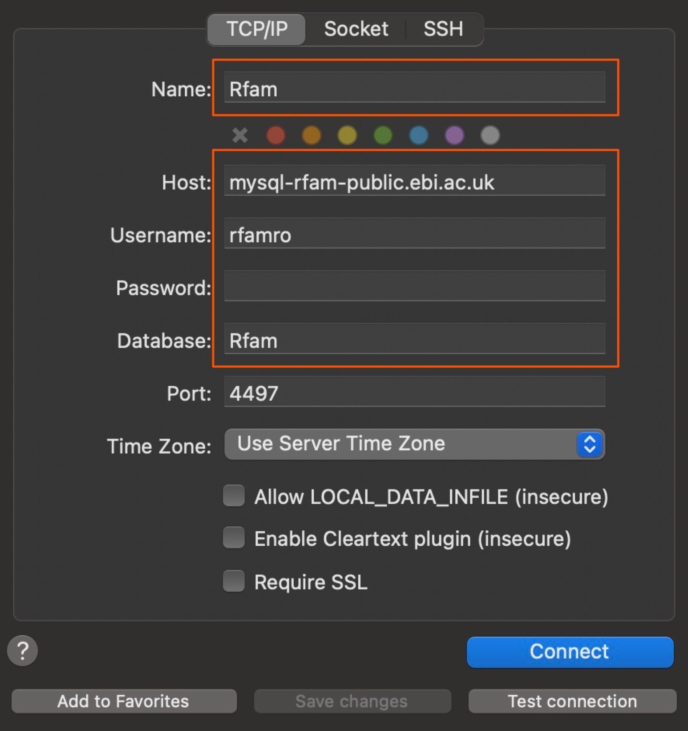Select the red color tag
The image size is (688, 731).
click(x=276, y=135)
